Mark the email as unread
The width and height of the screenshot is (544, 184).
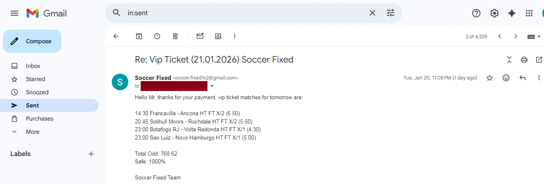[x=200, y=36]
